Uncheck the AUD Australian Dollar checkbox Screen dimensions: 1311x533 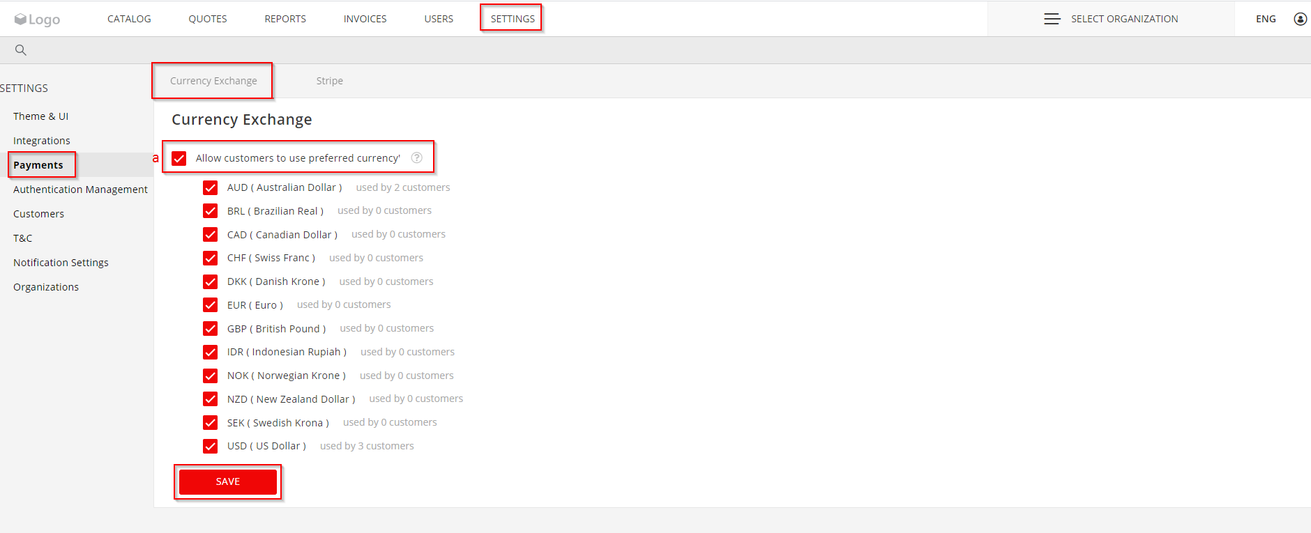210,187
